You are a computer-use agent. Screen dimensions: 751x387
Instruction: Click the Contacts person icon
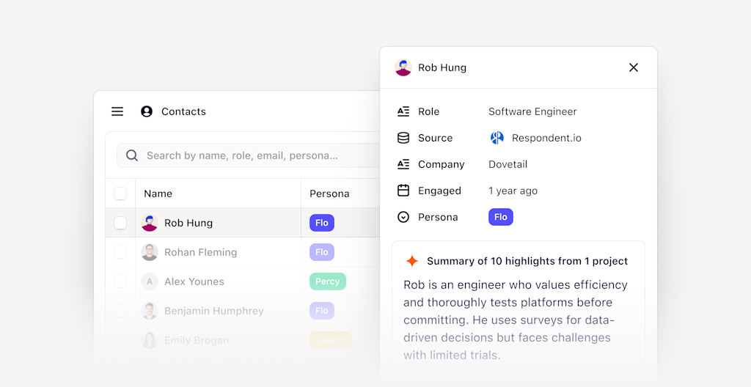[x=147, y=111]
